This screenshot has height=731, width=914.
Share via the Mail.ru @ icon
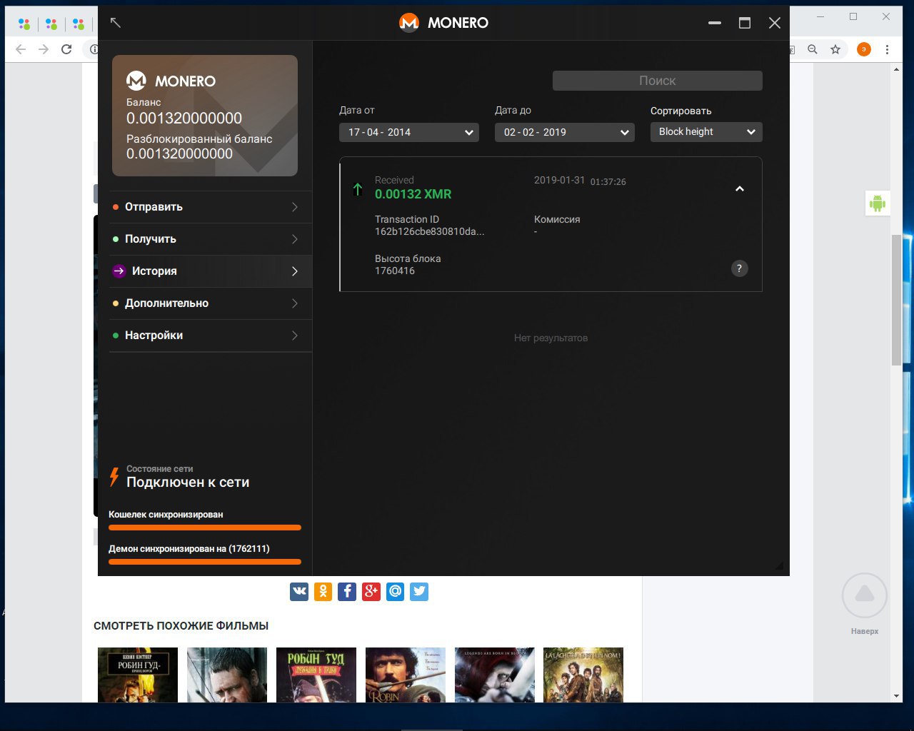pyautogui.click(x=395, y=591)
